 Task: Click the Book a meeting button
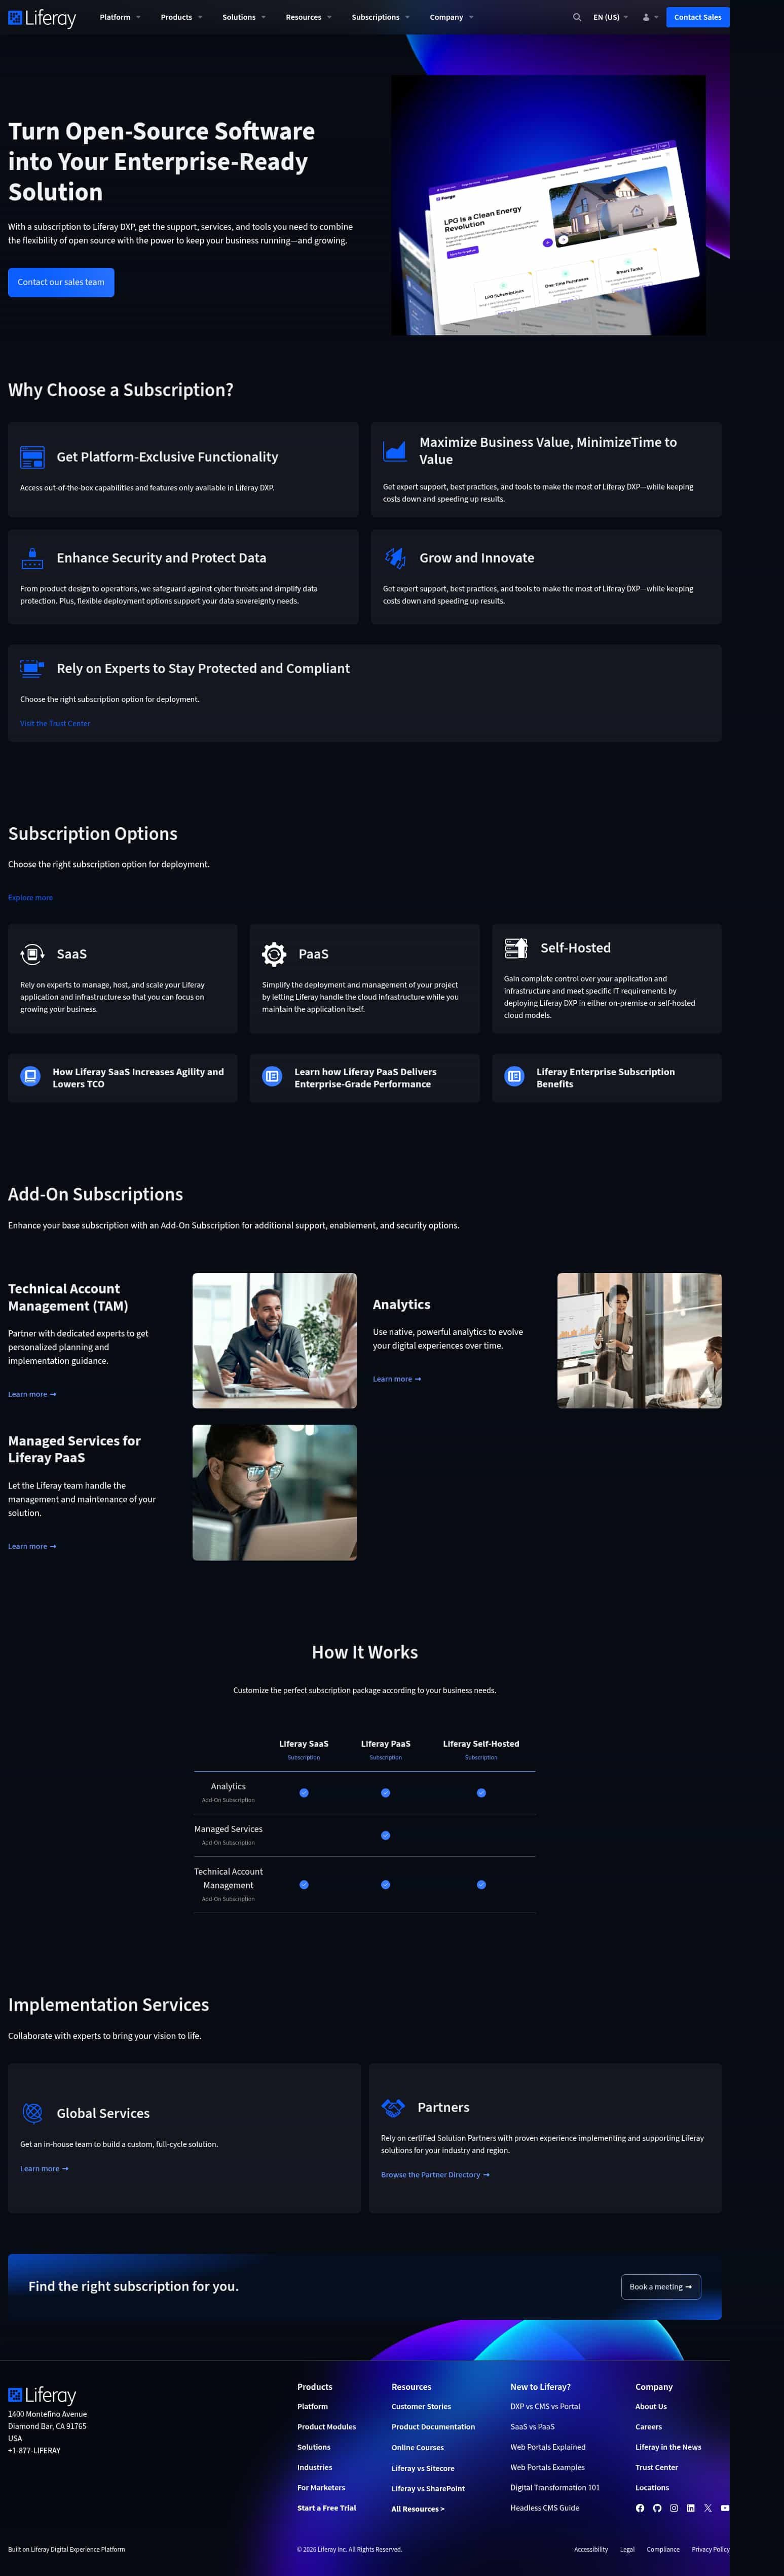[661, 2287]
